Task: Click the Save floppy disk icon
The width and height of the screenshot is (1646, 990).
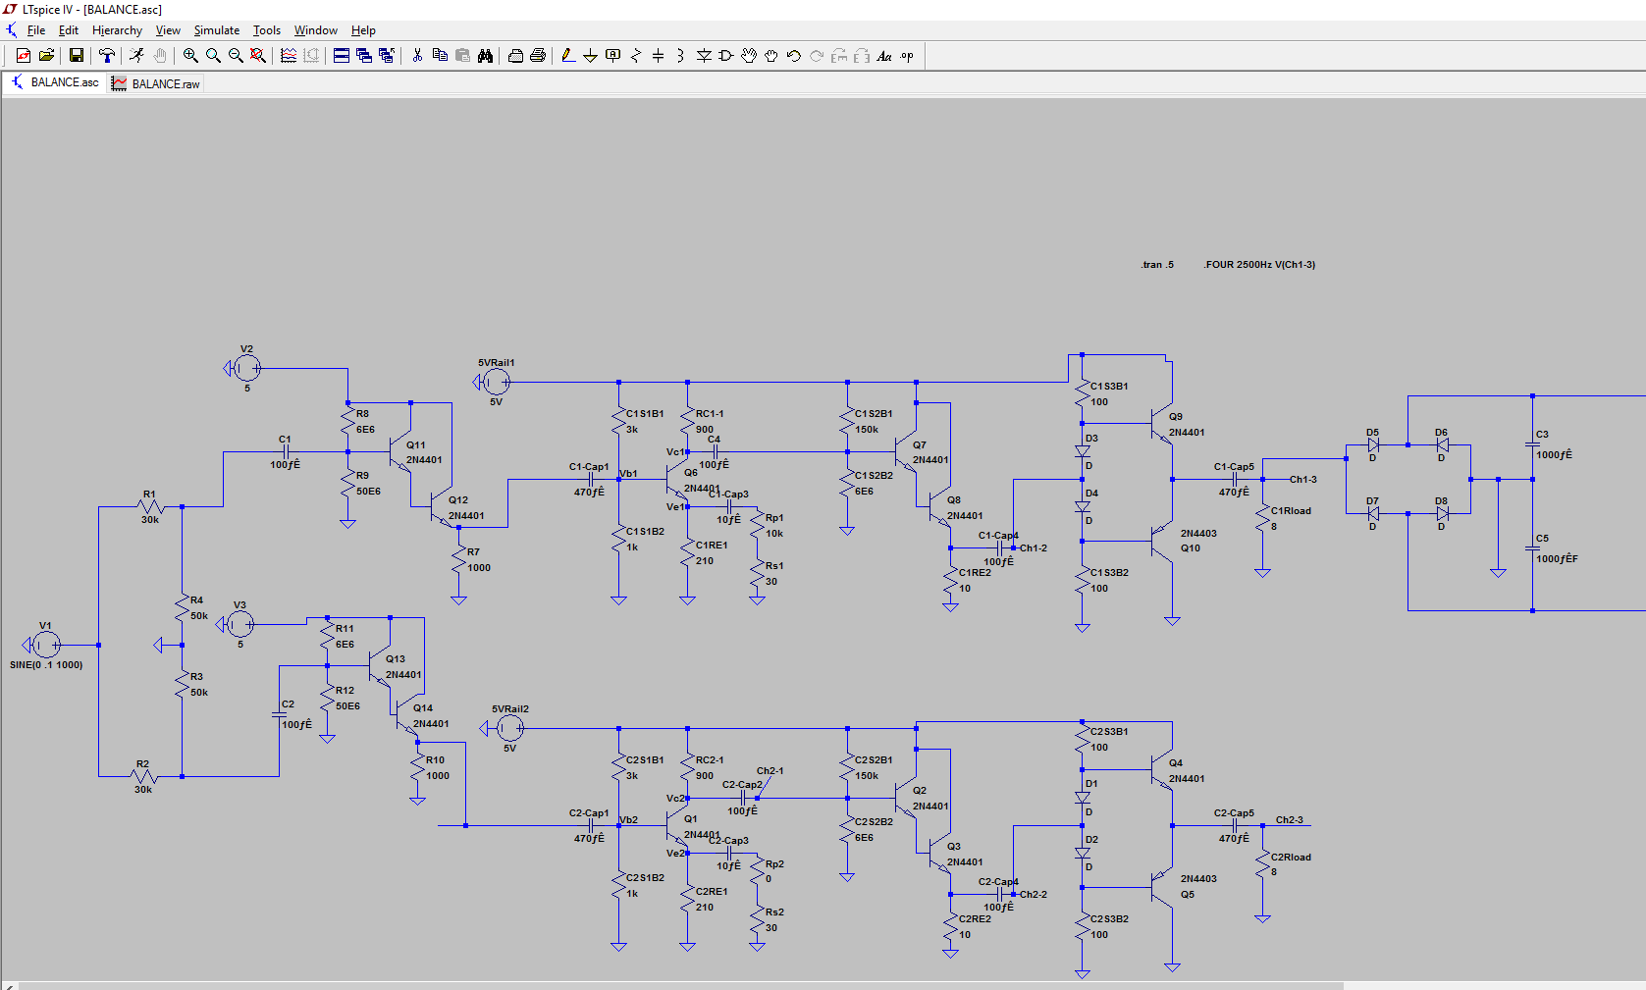Action: [x=76, y=56]
